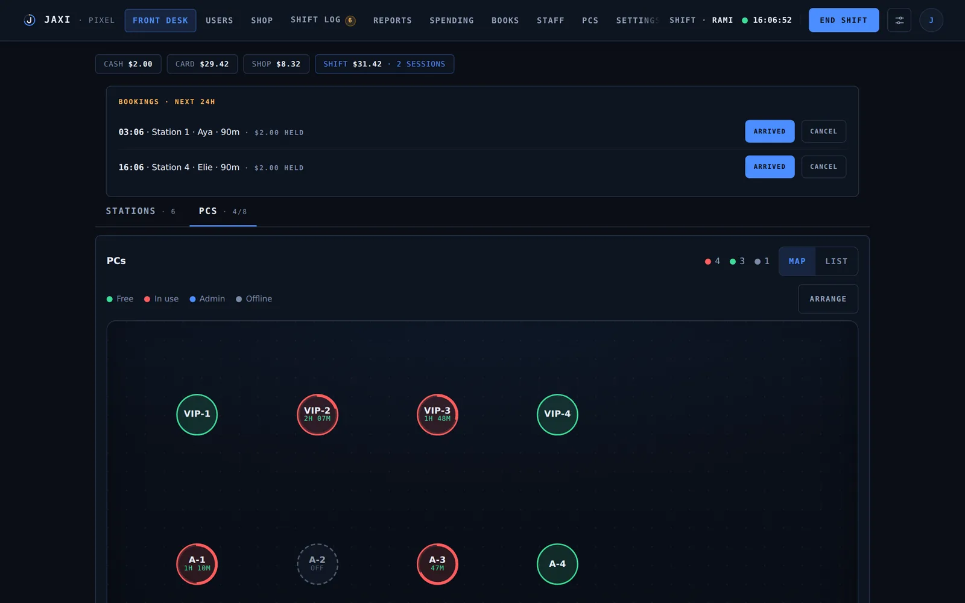Screen dimensions: 965x603
Task: Click the In use legend label
Action: tap(161, 298)
